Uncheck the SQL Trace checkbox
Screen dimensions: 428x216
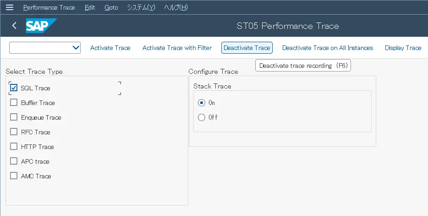tap(14, 88)
